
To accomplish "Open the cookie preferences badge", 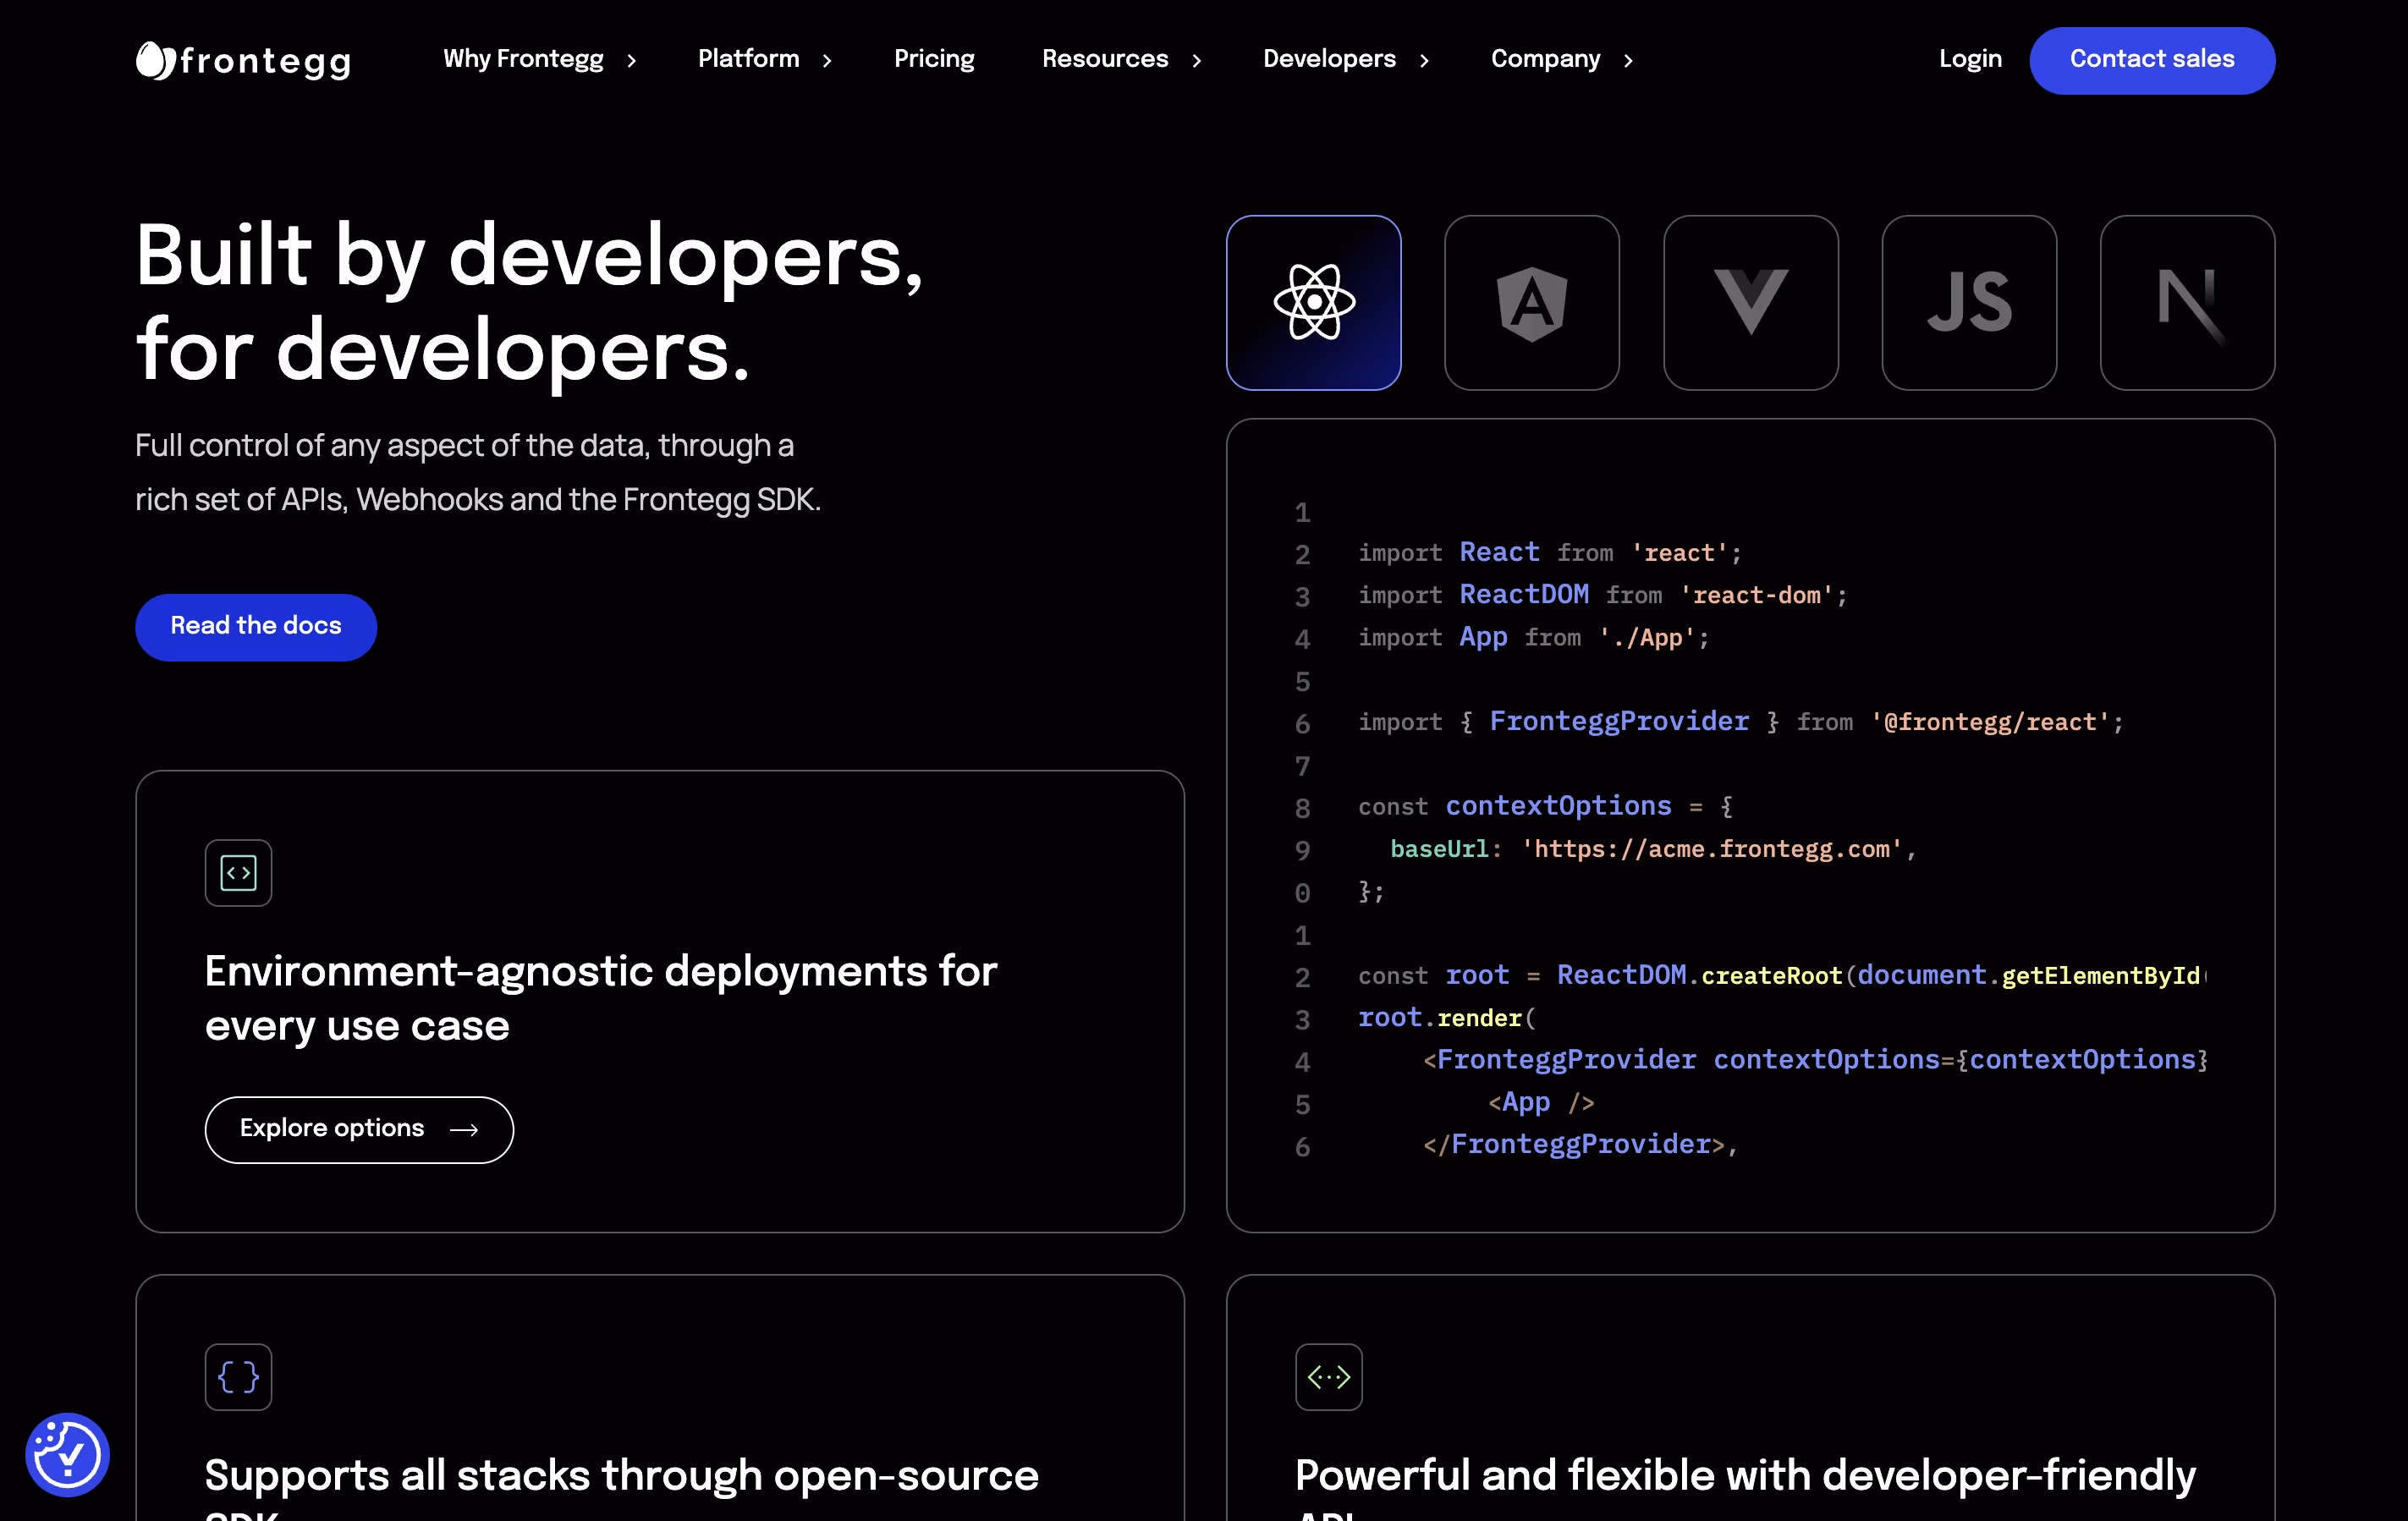I will tap(67, 1454).
